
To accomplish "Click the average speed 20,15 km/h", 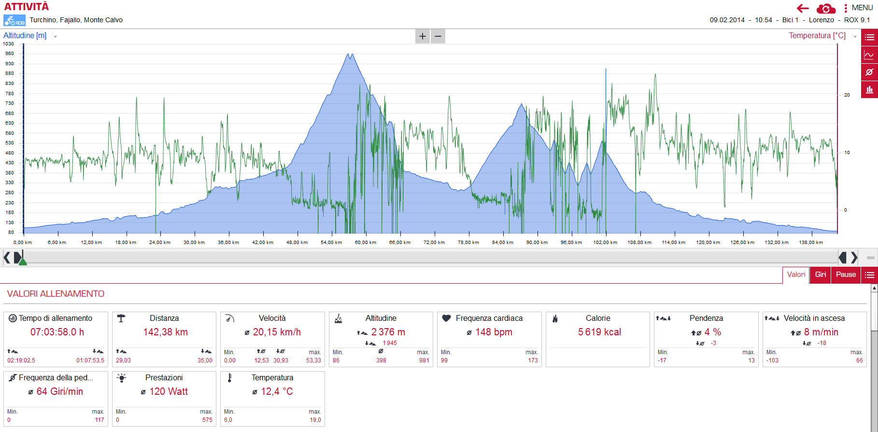I will 277,332.
